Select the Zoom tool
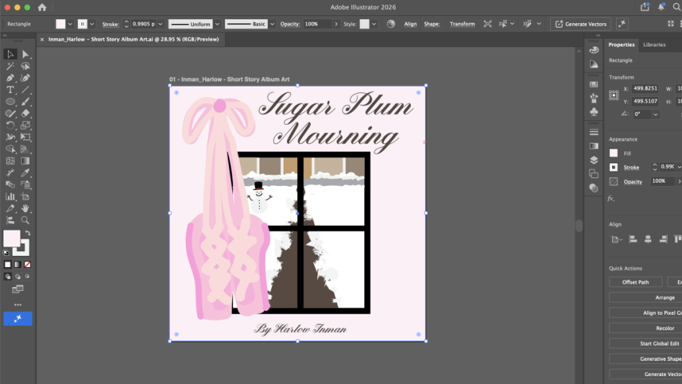The height and width of the screenshot is (384, 682). point(25,220)
